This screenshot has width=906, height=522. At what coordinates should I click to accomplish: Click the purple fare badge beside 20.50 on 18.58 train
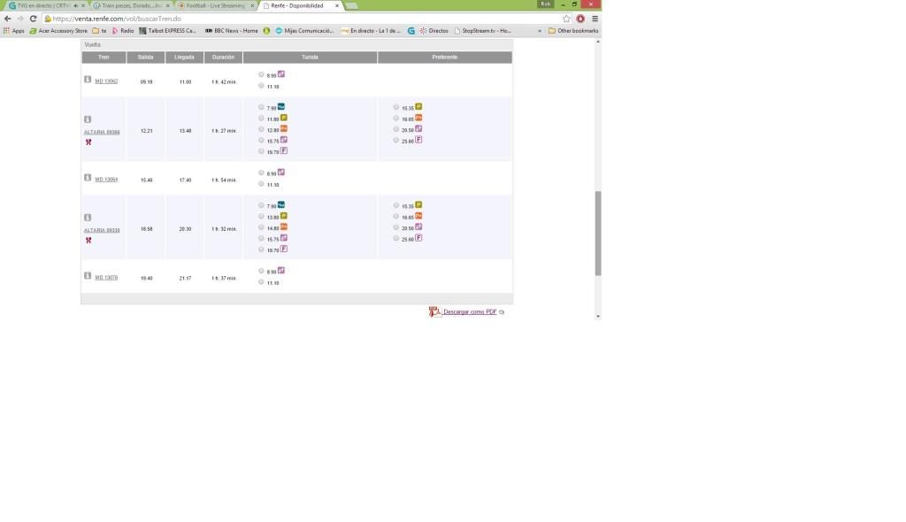[x=418, y=226]
